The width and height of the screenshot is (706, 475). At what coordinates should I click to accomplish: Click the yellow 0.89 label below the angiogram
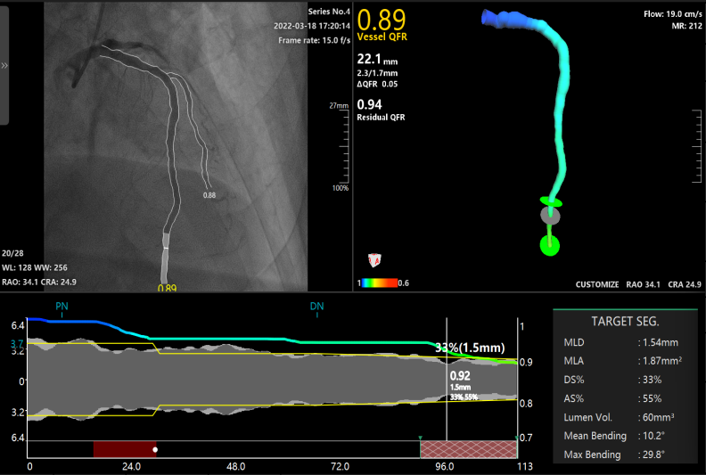[x=167, y=288]
